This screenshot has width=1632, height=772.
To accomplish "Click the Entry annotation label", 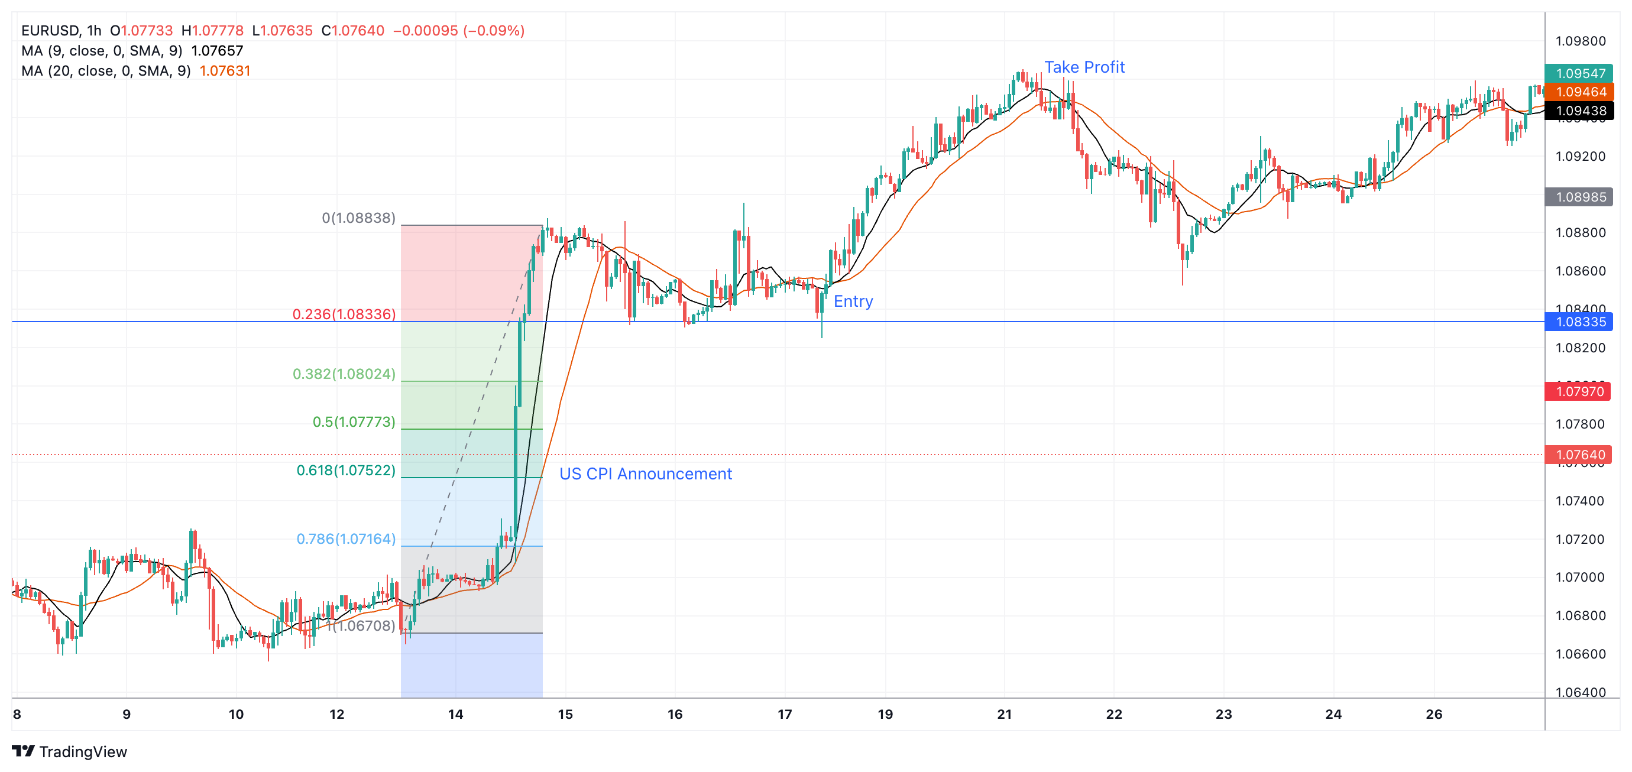I will coord(853,301).
